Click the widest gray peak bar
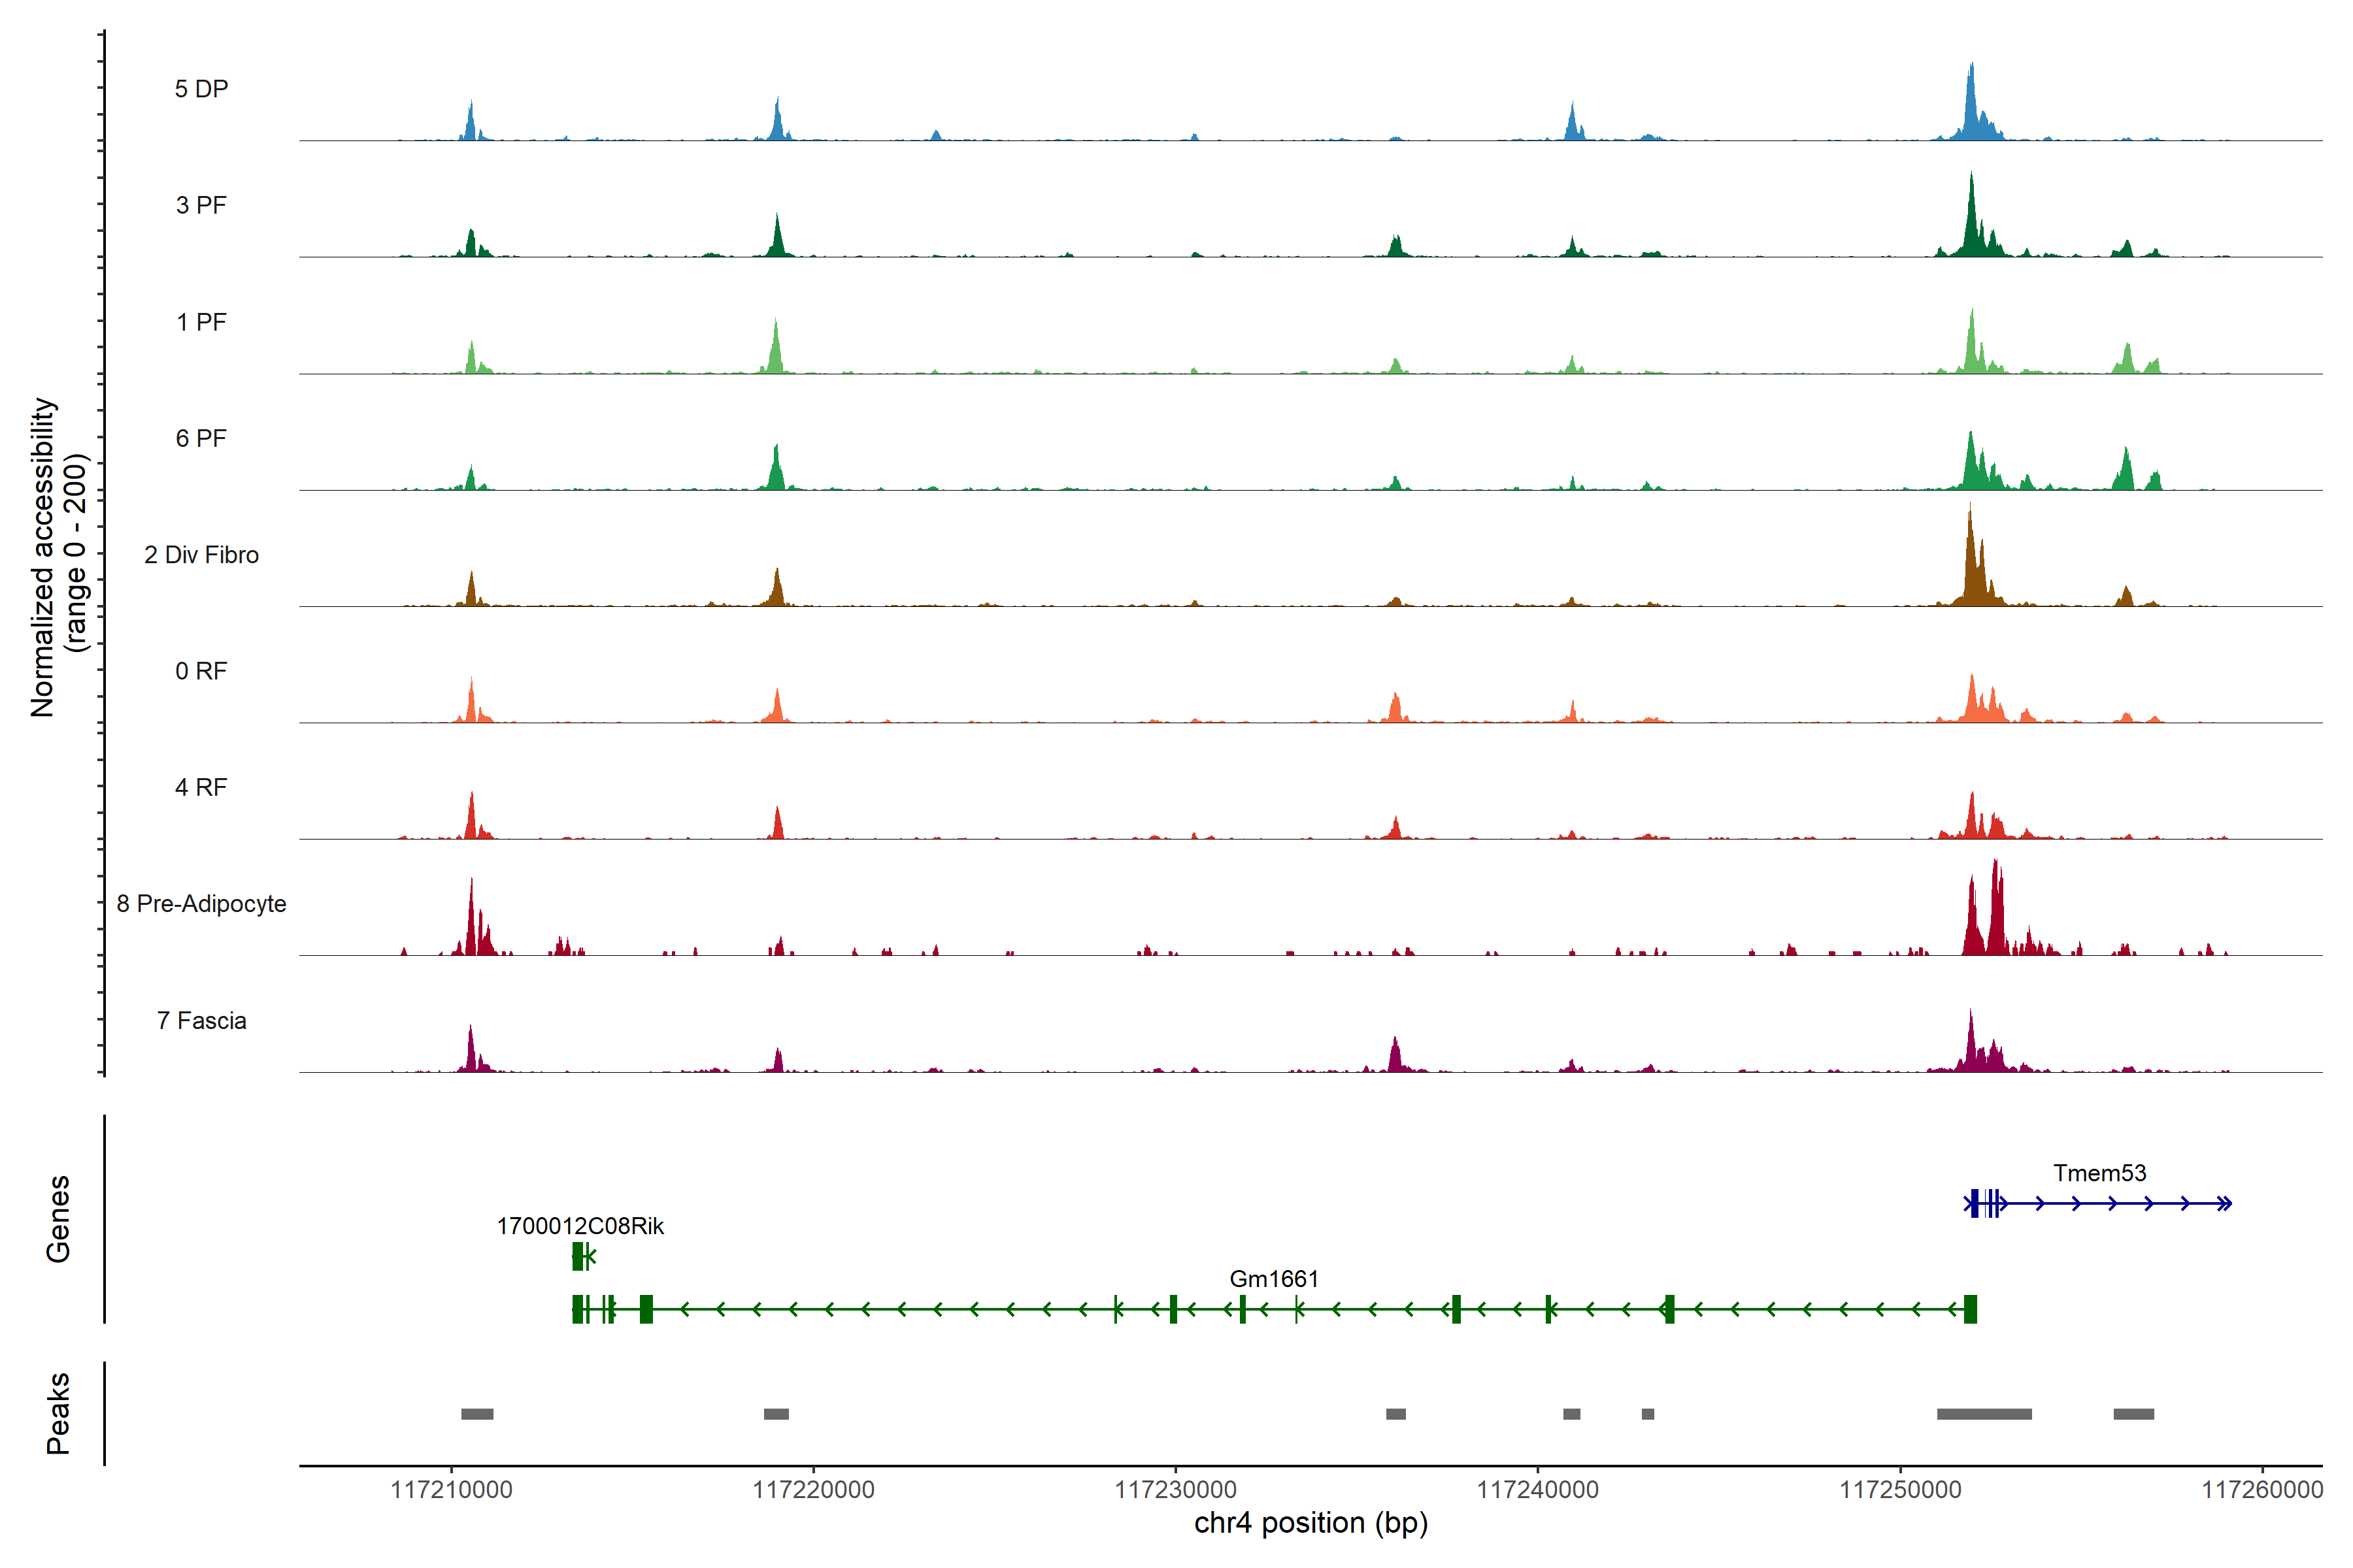 coord(1984,1414)
